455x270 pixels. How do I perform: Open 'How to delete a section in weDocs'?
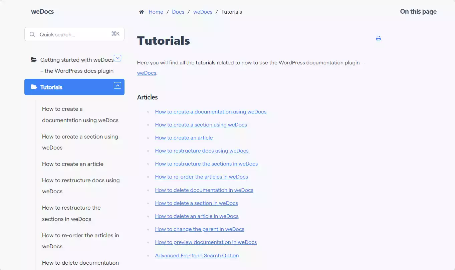(x=196, y=203)
